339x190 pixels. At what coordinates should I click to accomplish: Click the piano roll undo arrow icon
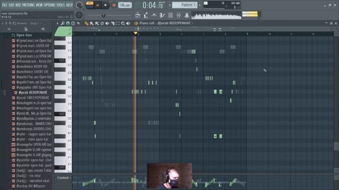click(78, 23)
